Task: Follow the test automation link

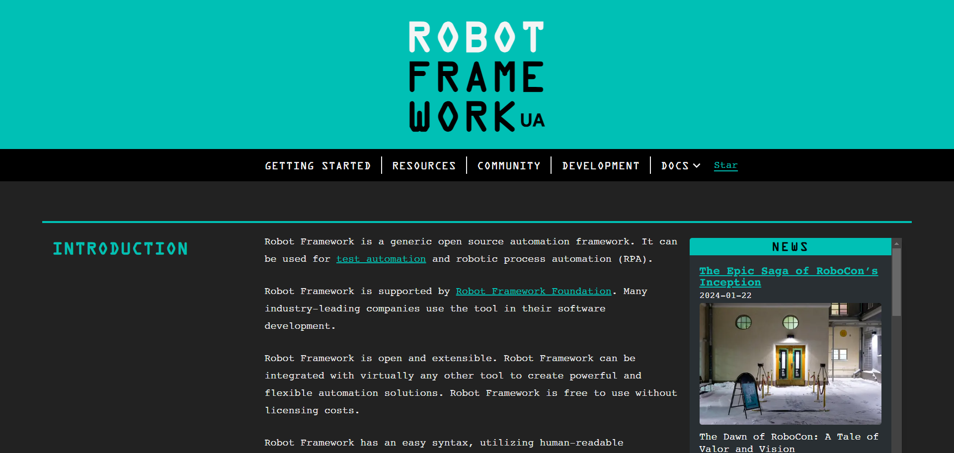Action: coord(381,259)
